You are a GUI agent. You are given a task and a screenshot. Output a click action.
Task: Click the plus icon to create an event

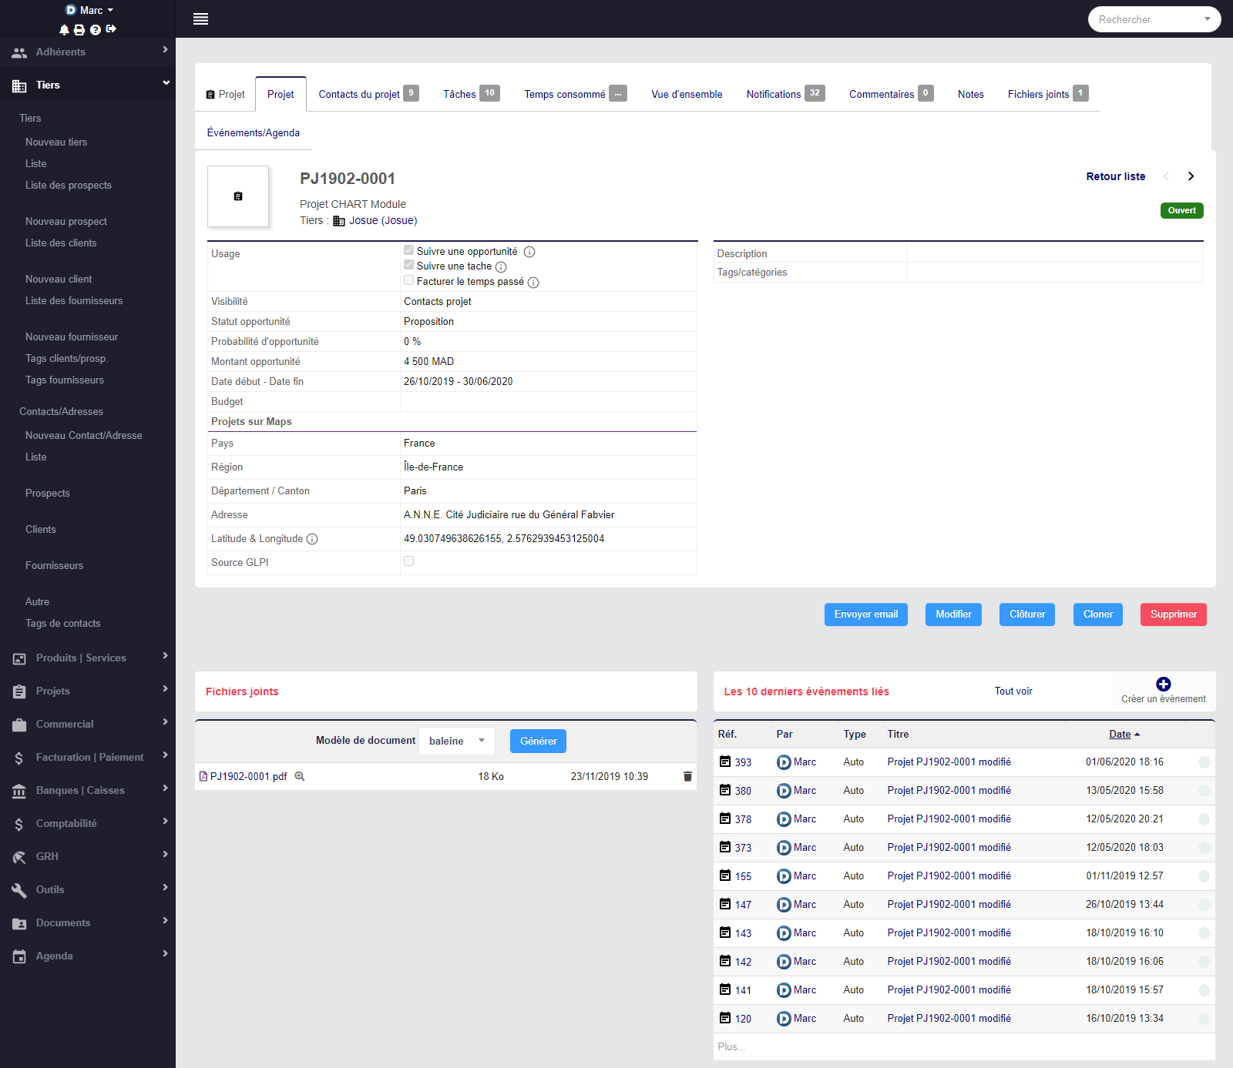pos(1163,684)
